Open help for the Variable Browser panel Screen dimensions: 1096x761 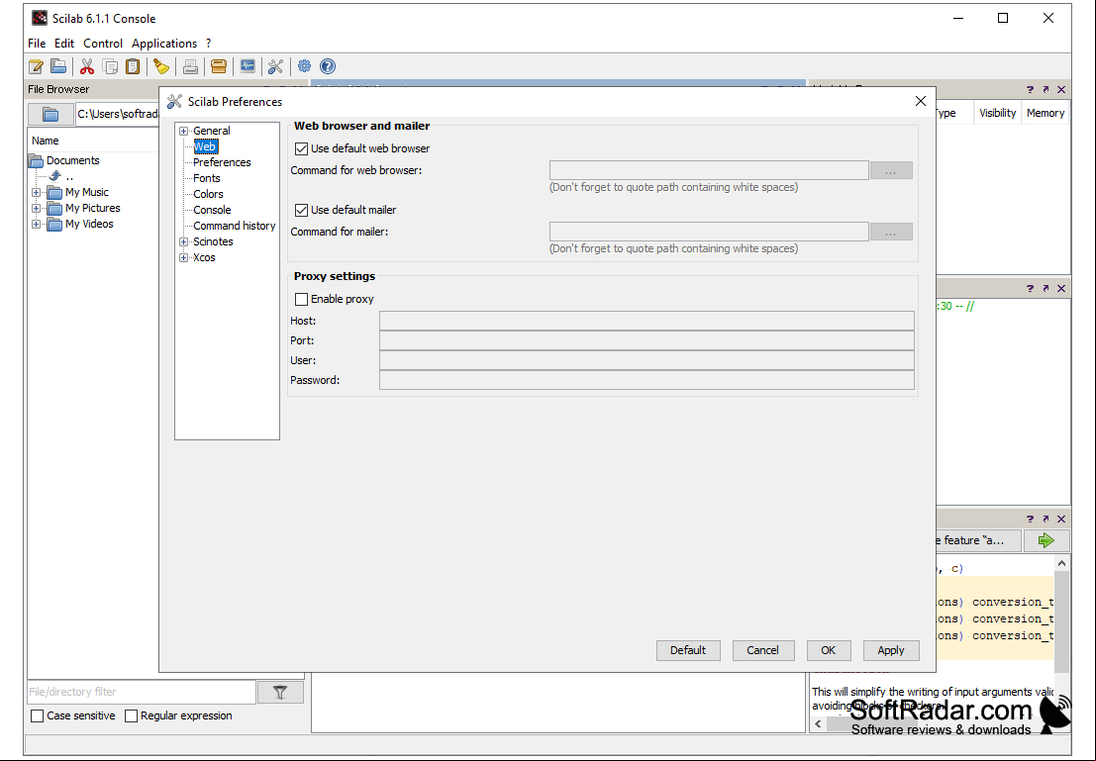[1030, 89]
